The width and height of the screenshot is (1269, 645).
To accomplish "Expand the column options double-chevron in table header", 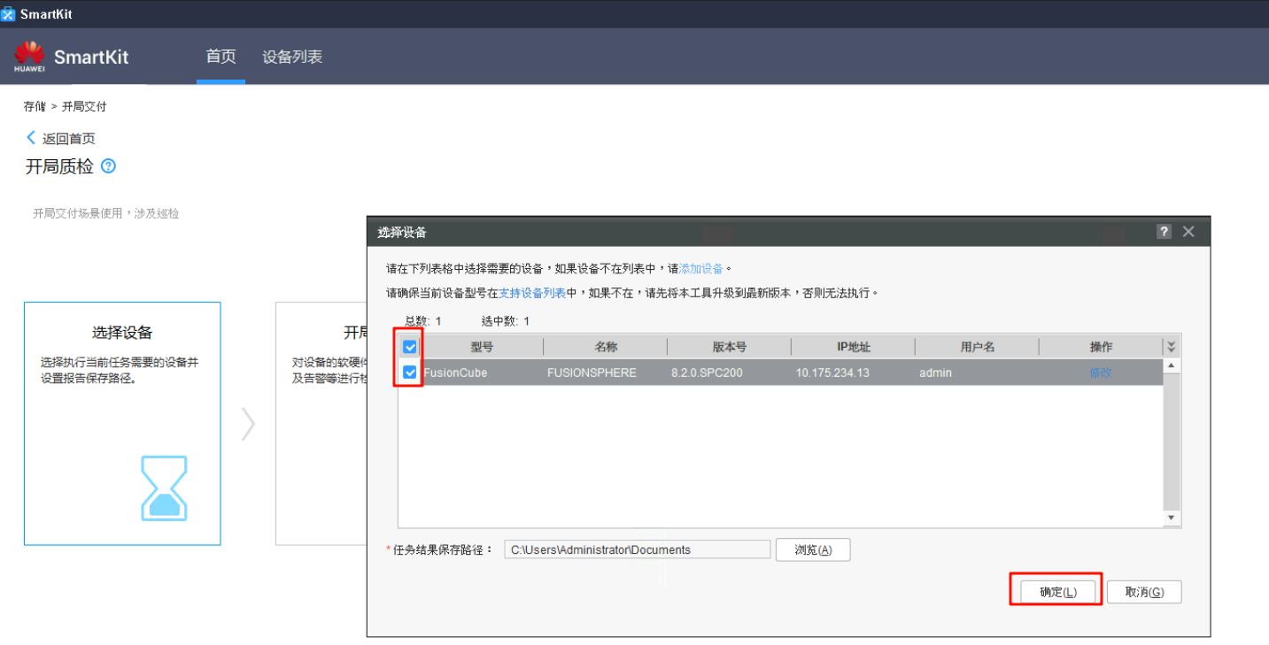I will click(x=1172, y=347).
